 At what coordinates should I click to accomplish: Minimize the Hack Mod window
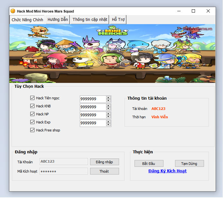click(179, 11)
